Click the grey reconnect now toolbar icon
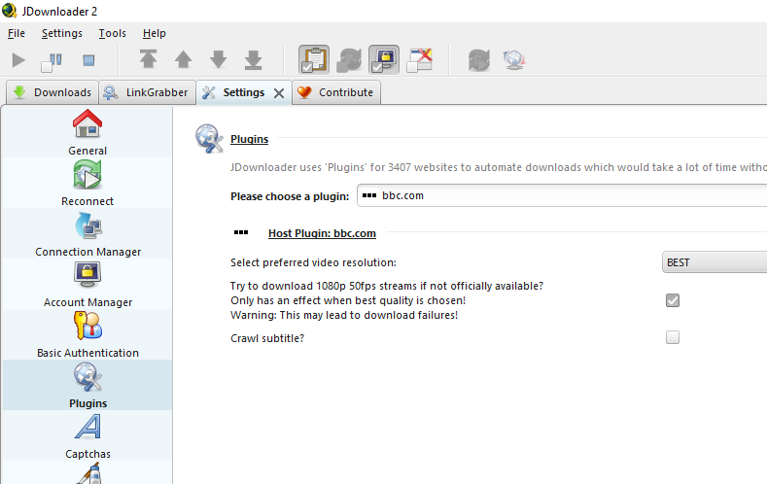767x484 pixels. click(x=479, y=60)
